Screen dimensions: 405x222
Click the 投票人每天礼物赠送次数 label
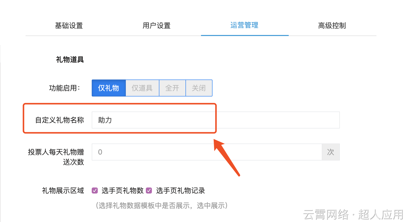tap(56, 157)
